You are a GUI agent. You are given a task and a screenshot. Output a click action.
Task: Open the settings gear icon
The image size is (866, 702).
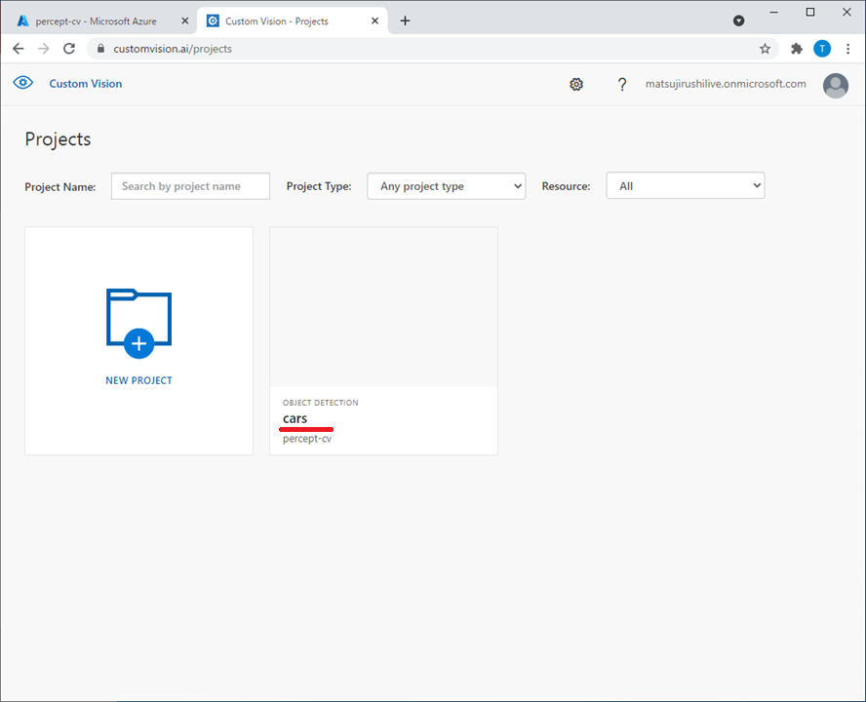click(x=576, y=84)
